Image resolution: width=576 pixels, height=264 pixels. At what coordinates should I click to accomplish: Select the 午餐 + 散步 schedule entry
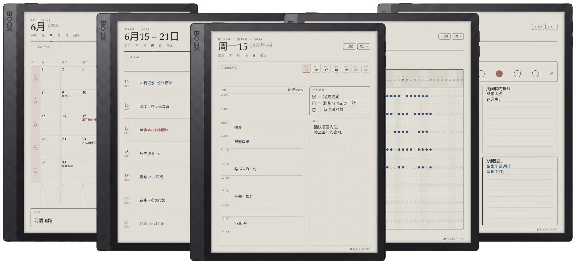tap(244, 196)
